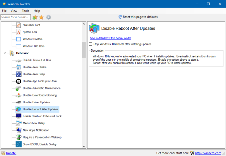Select System Font tree item text

(30, 32)
